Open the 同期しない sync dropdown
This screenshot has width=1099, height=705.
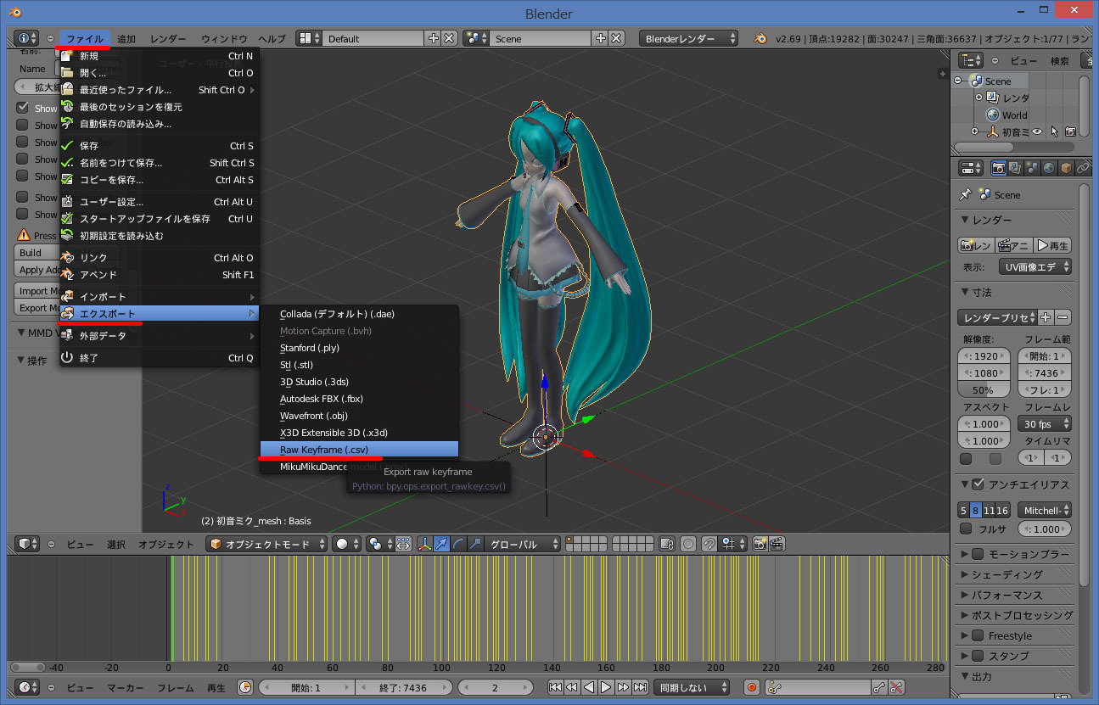tap(693, 687)
